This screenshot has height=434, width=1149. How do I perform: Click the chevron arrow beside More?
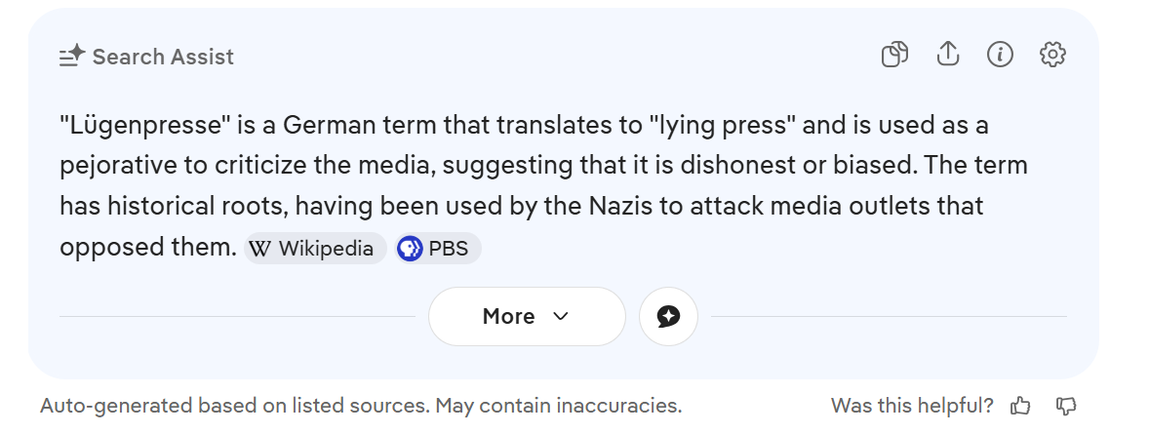tap(560, 316)
